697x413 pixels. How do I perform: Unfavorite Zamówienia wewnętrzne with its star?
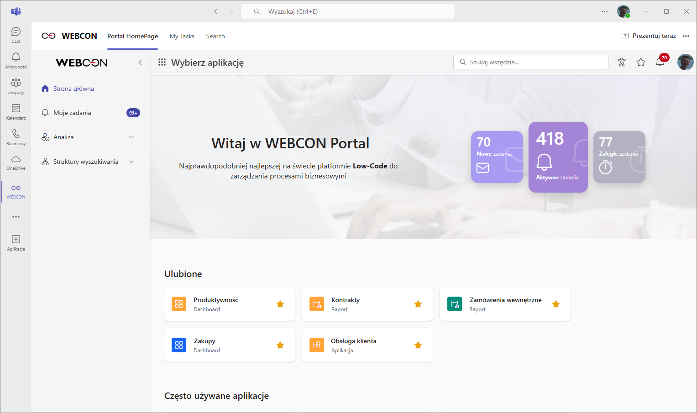pos(556,304)
